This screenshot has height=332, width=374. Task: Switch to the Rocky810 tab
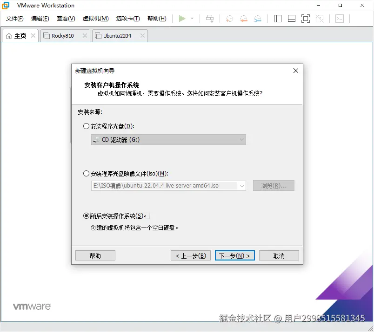pyautogui.click(x=65, y=36)
